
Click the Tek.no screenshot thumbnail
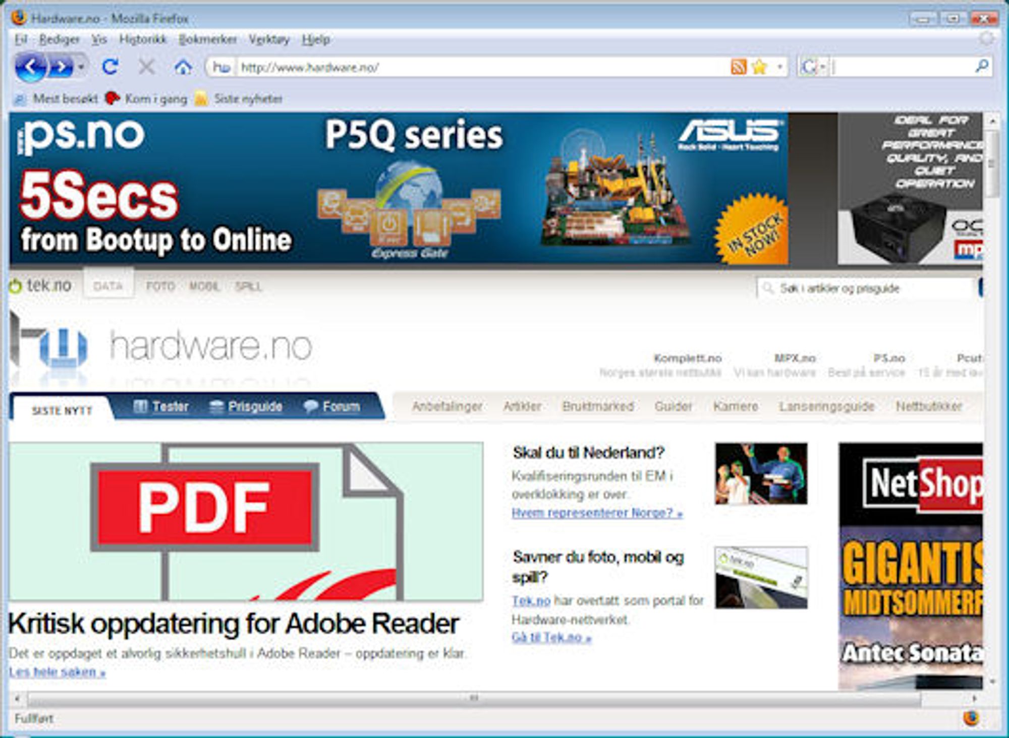[x=761, y=578]
